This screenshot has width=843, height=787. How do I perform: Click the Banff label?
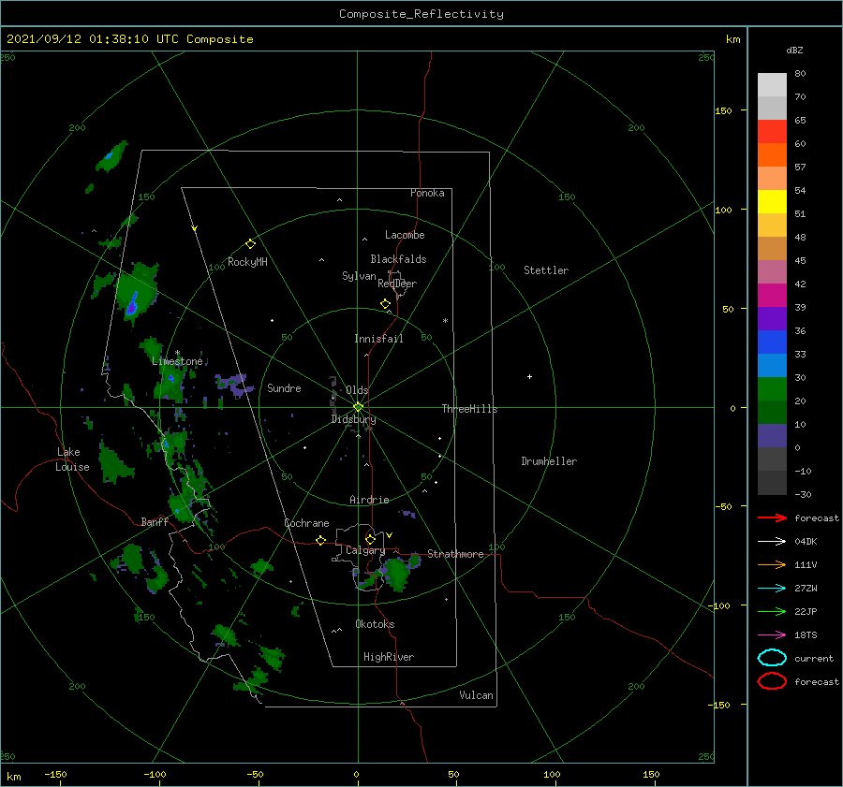point(155,521)
